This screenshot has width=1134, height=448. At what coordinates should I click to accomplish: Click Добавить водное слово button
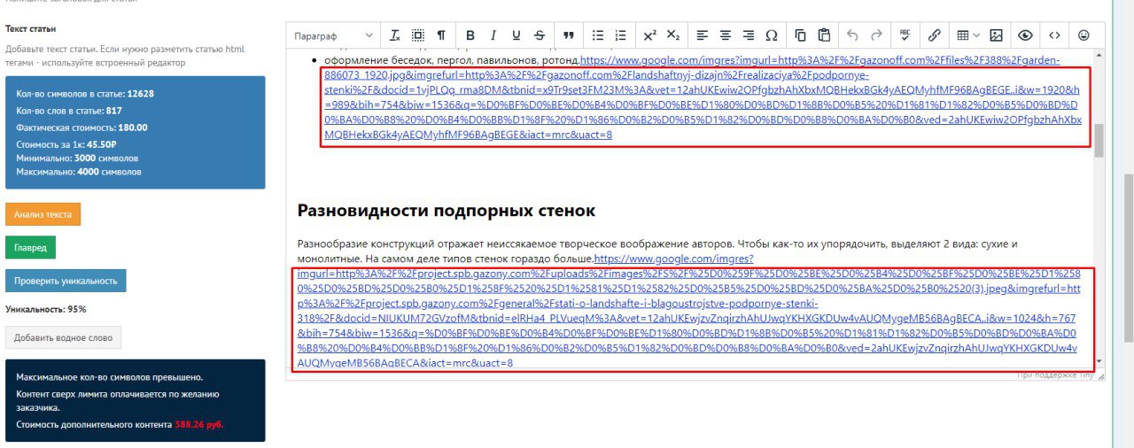click(63, 337)
